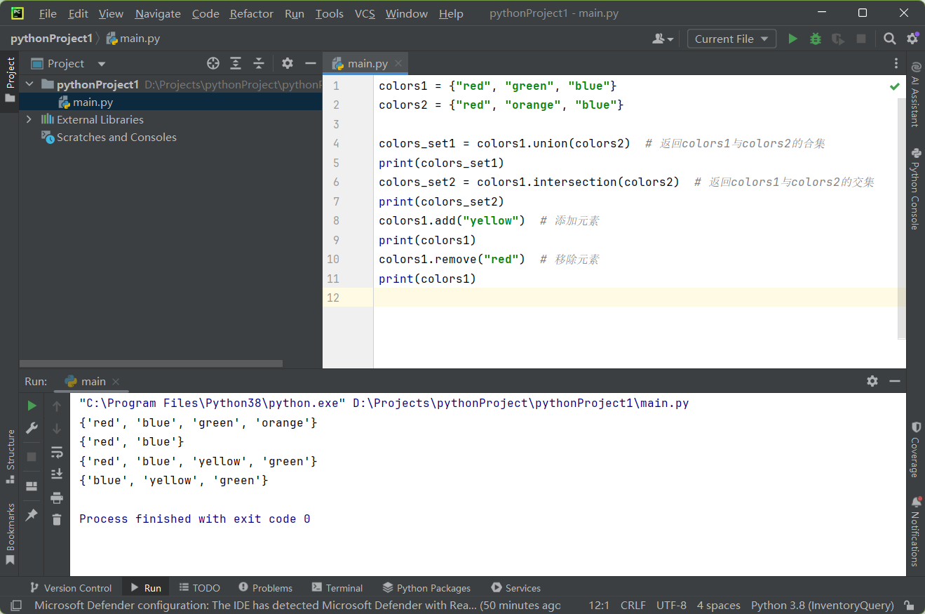Open TODO tool tab
The image size is (925, 614).
coord(199,588)
